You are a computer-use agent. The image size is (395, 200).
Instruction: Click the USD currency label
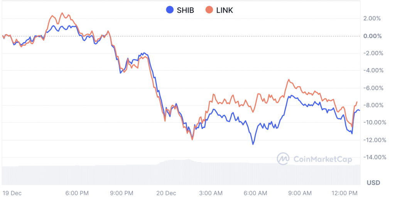pyautogui.click(x=373, y=183)
